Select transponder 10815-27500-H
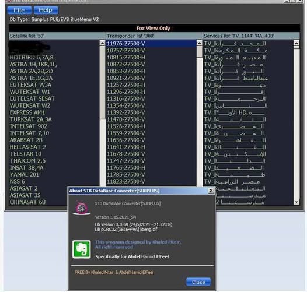The width and height of the screenshot is (307, 292). [x=151, y=58]
